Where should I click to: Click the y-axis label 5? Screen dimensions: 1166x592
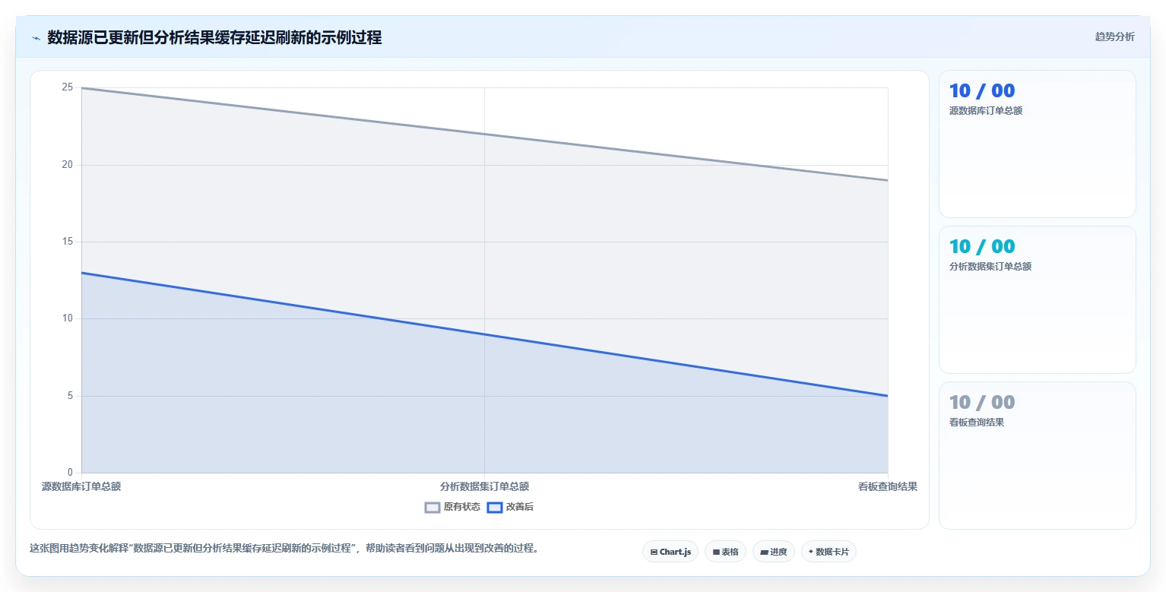click(x=70, y=396)
